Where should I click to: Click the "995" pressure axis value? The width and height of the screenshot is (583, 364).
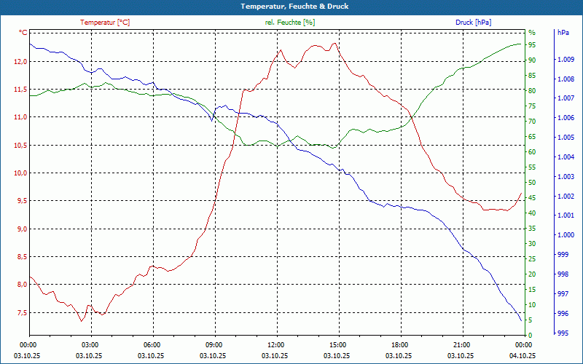[x=563, y=333]
